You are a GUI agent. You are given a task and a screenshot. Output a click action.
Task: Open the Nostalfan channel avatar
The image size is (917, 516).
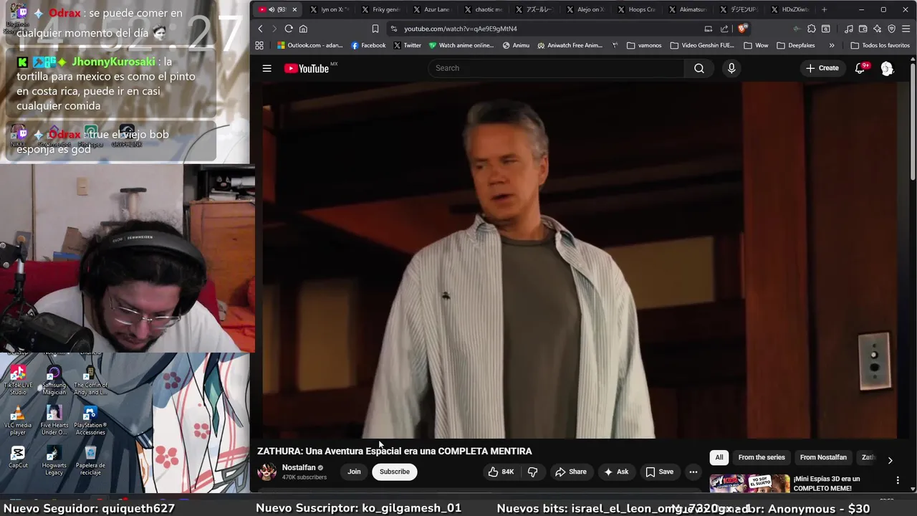pos(267,471)
